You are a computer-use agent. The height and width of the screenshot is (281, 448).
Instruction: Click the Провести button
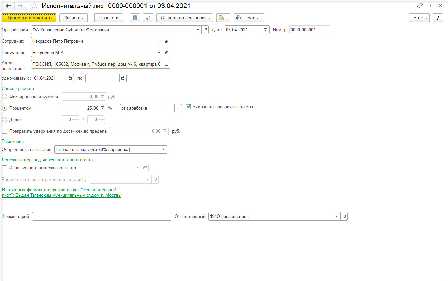coord(109,18)
